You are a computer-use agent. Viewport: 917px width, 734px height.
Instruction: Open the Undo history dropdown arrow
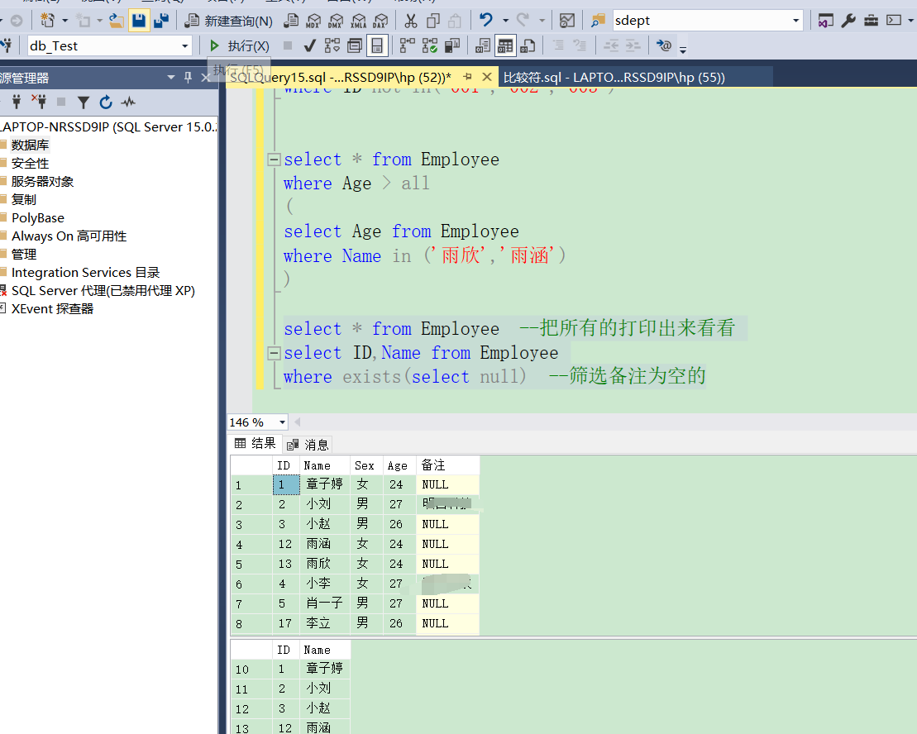505,21
